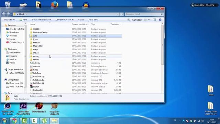Sort by Data de modificação column
The height and width of the screenshot is (124, 220).
(x=80, y=24)
